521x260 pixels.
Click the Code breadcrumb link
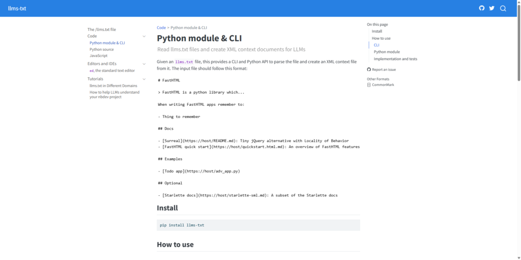pos(161,27)
